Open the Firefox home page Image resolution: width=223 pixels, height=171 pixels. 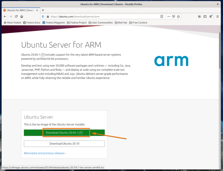click(22, 16)
